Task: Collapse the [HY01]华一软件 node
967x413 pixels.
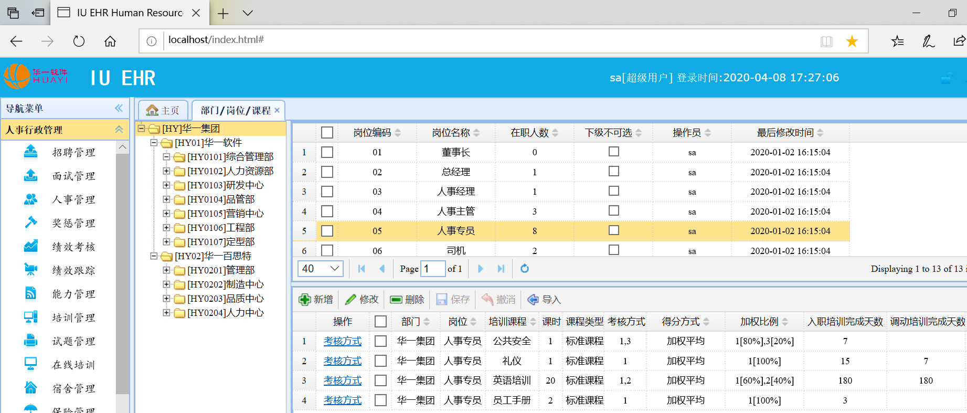Action: [x=154, y=142]
